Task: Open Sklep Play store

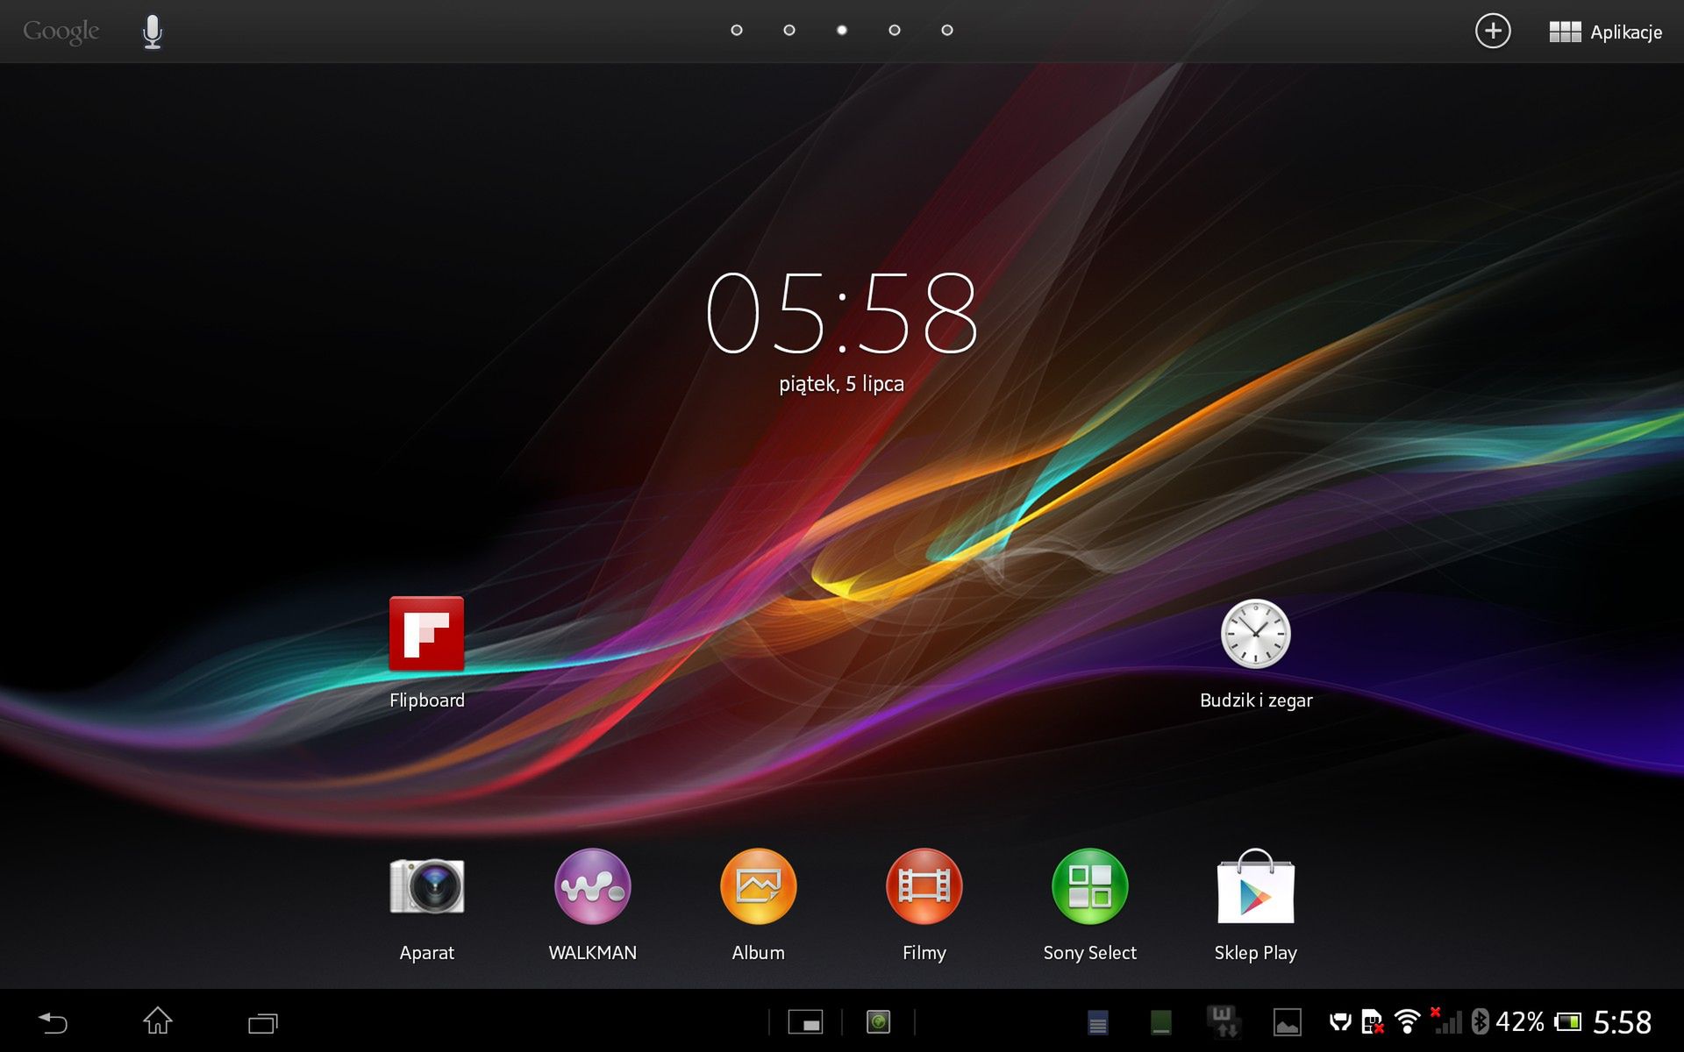Action: (1255, 886)
